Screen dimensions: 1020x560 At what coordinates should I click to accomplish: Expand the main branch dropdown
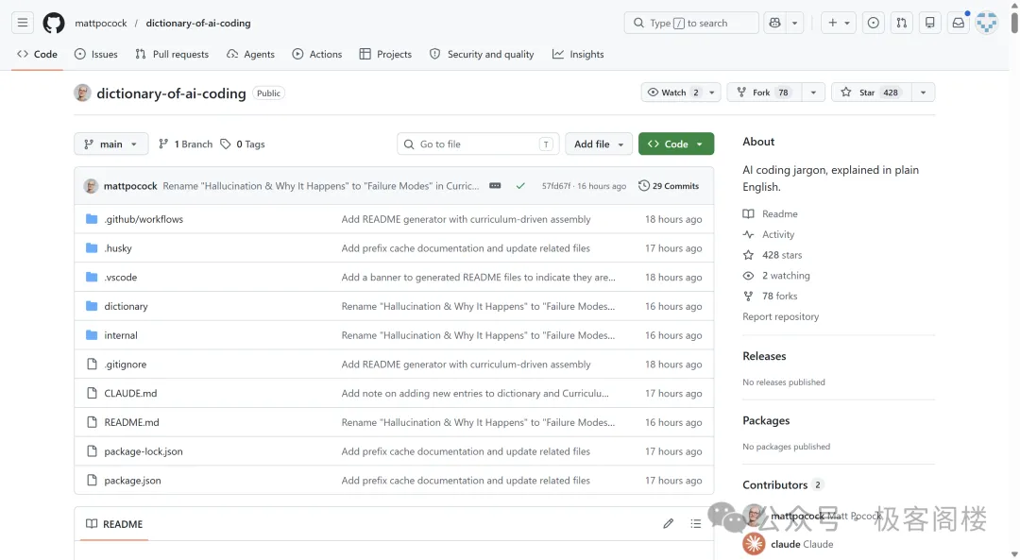pyautogui.click(x=111, y=144)
